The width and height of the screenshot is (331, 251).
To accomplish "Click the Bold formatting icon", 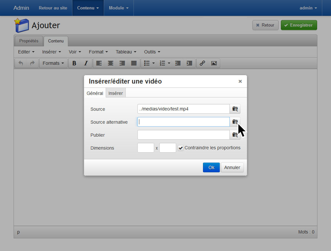I will [x=74, y=63].
